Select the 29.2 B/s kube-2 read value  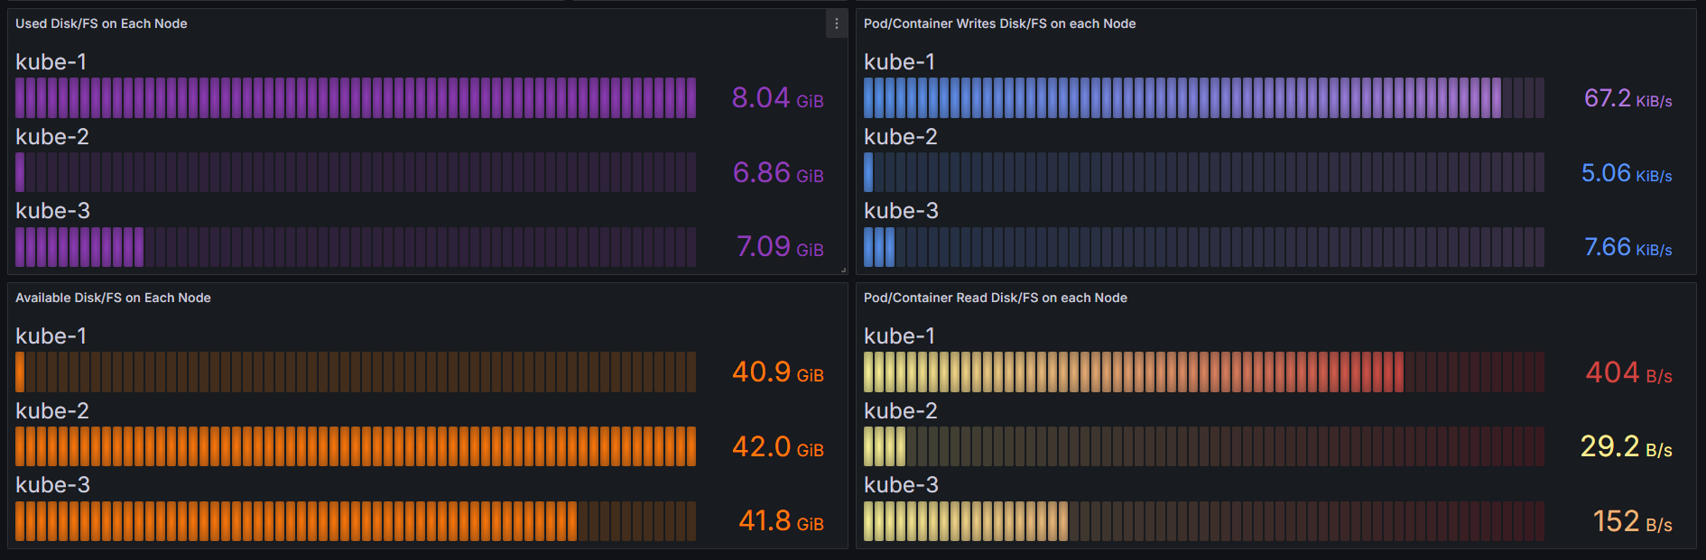[1626, 447]
